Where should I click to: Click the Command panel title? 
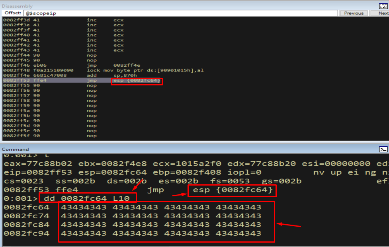[x=16, y=149]
